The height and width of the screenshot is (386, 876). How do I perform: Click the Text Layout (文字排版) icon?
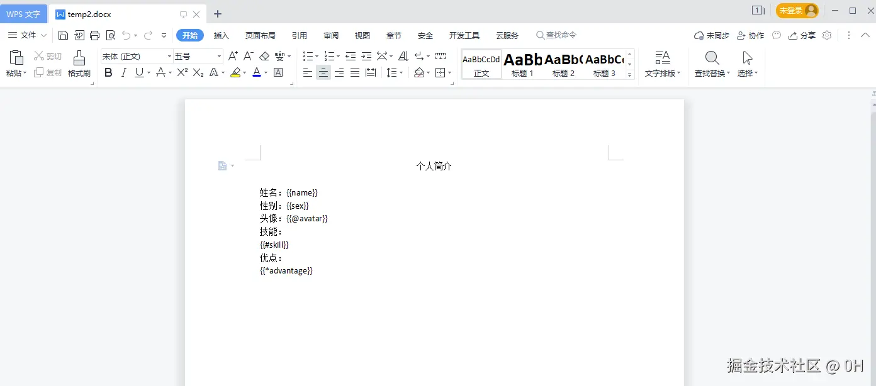(663, 58)
